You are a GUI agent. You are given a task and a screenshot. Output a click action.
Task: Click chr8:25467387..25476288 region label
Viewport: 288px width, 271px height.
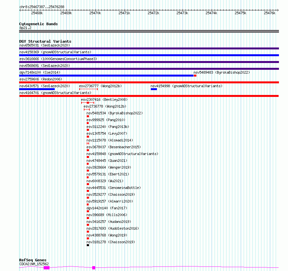(x=42, y=7)
